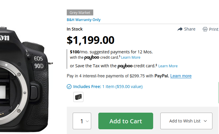Open the free battery item thumbnail
Image resolution: width=219 pixels, height=134 pixels.
click(x=78, y=97)
